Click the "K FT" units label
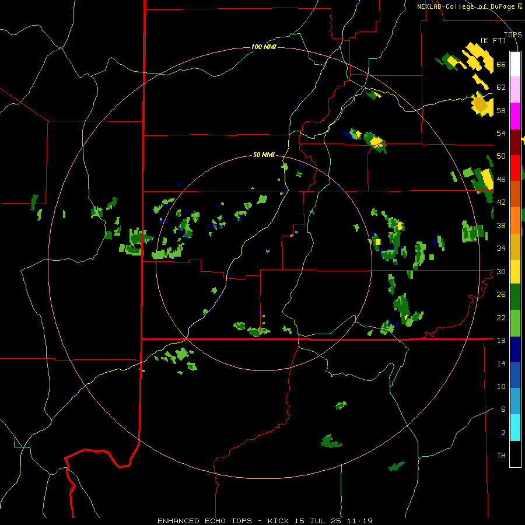 493,40
